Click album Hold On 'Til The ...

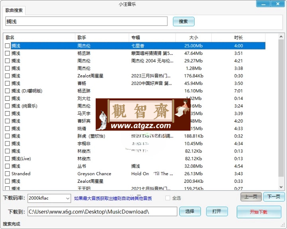pos(152,174)
